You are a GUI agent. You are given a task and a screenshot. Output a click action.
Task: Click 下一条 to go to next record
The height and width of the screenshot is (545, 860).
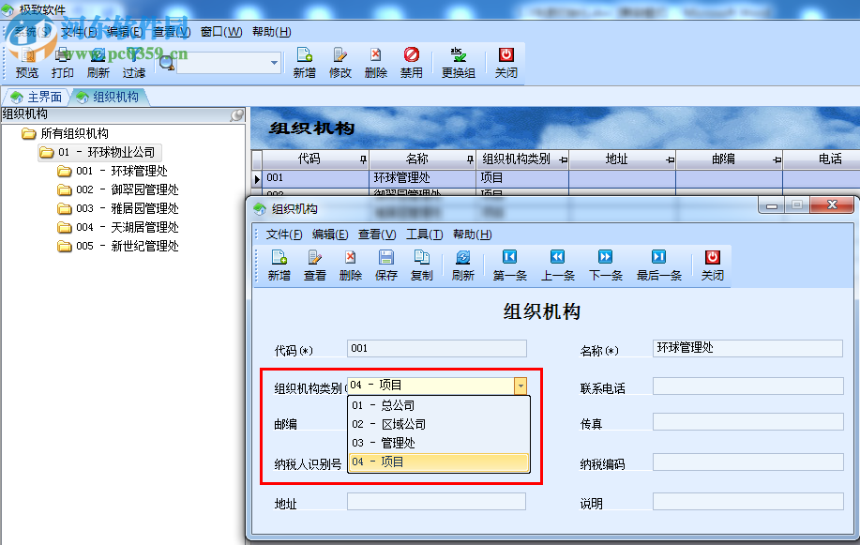605,265
